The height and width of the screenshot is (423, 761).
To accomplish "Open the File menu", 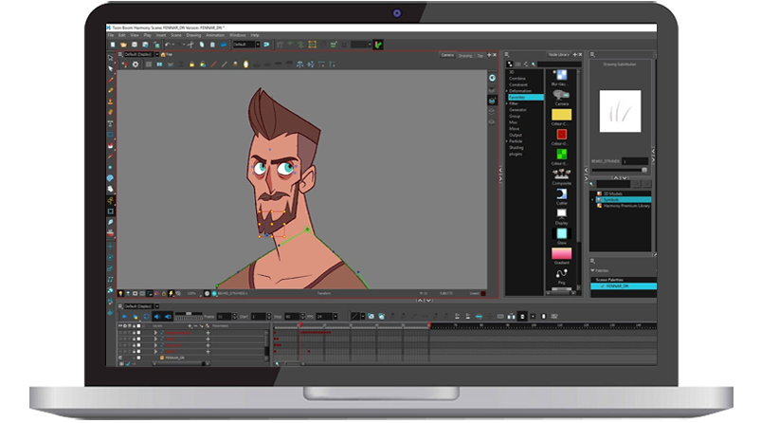I will tap(111, 35).
